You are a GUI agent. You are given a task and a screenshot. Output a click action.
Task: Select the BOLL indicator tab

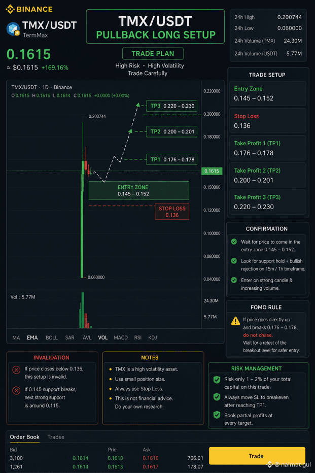(x=52, y=337)
